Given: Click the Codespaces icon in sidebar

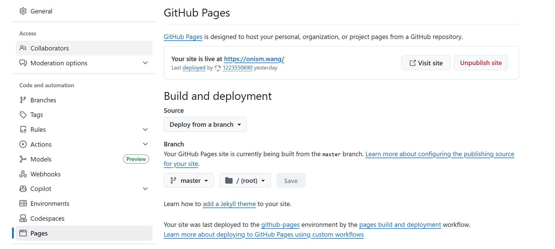Looking at the screenshot, I should [x=23, y=218].
